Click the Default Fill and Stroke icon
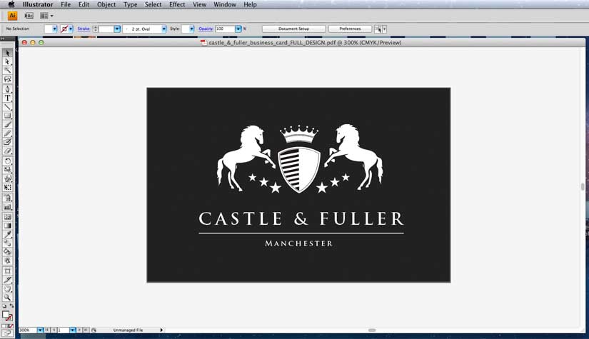Screen dimensions: 589x339 (x=4, y=306)
